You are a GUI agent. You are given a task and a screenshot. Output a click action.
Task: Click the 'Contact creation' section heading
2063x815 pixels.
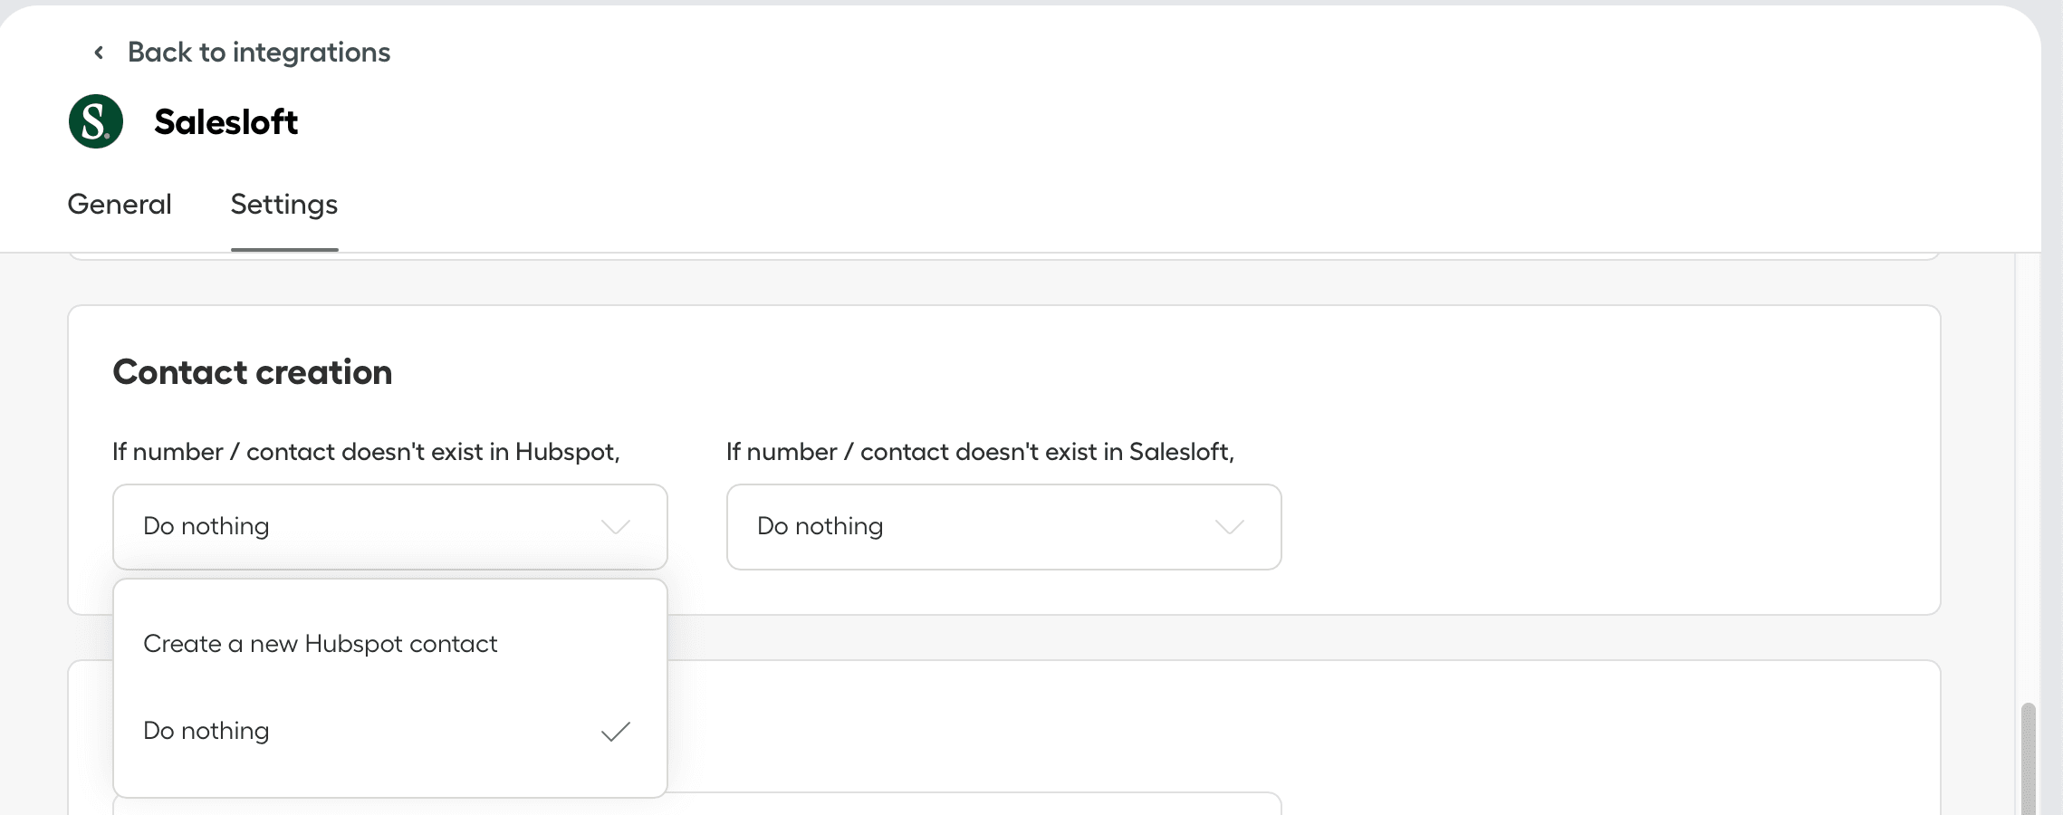tap(253, 372)
